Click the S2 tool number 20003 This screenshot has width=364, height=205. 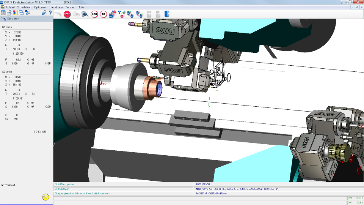pyautogui.click(x=16, y=94)
